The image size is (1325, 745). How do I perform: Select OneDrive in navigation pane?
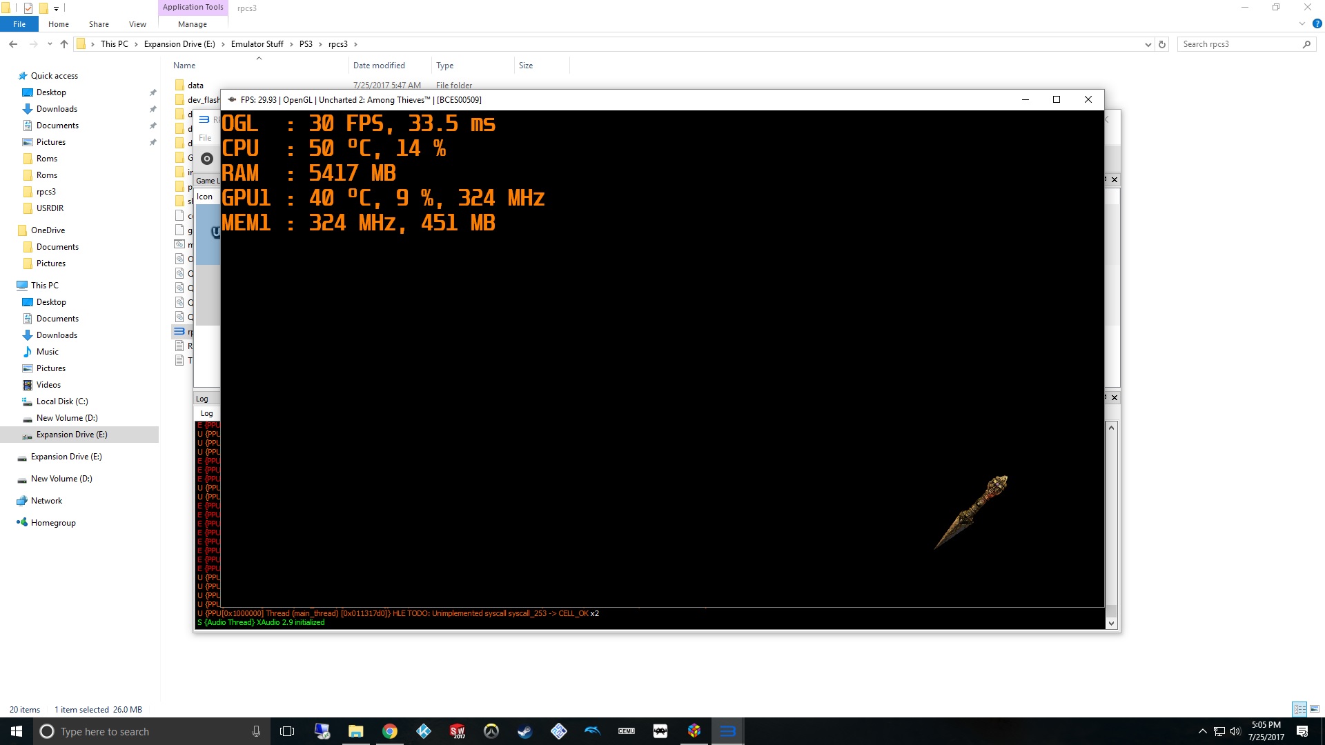tap(48, 230)
